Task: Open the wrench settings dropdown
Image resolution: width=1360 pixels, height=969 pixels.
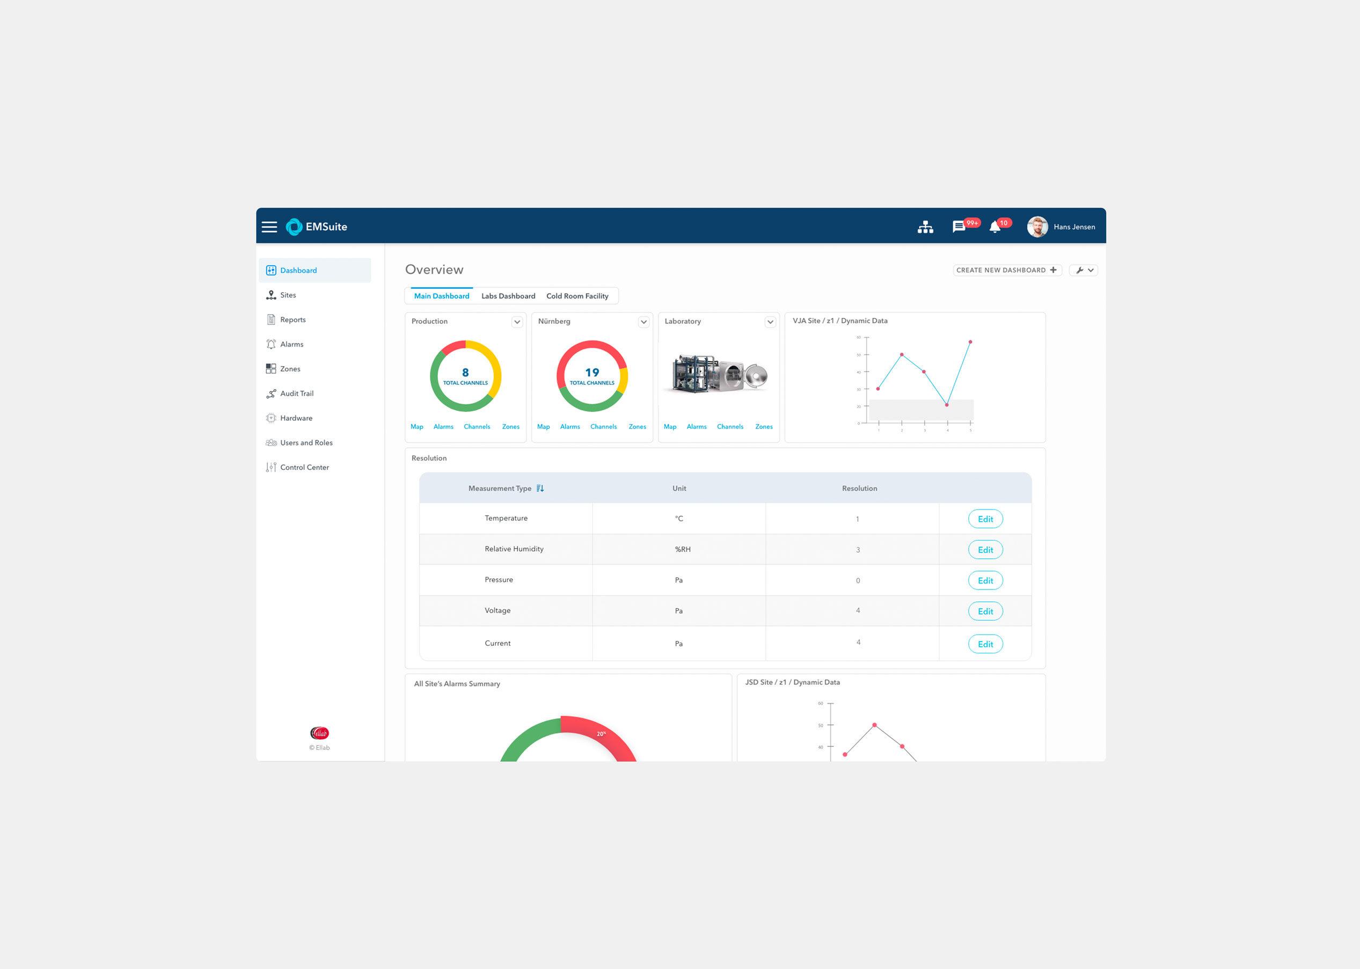Action: [x=1084, y=270]
